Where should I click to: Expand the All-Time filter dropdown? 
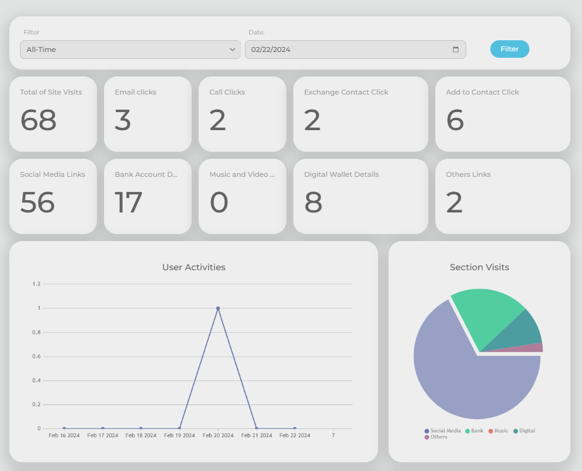click(x=130, y=50)
